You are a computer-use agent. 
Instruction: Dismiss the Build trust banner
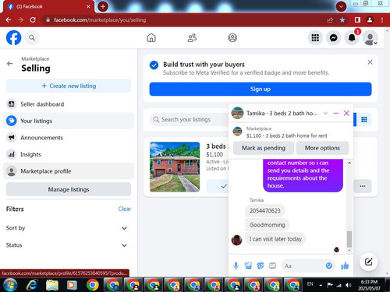(370, 62)
